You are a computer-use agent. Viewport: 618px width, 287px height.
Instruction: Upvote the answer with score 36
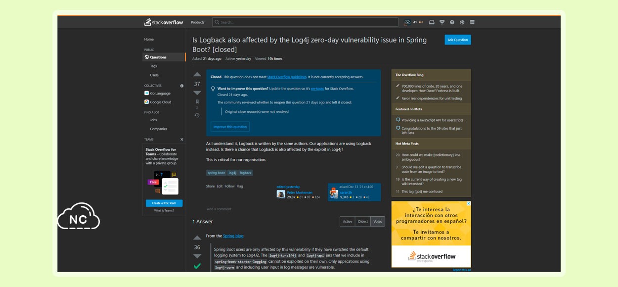(x=197, y=238)
